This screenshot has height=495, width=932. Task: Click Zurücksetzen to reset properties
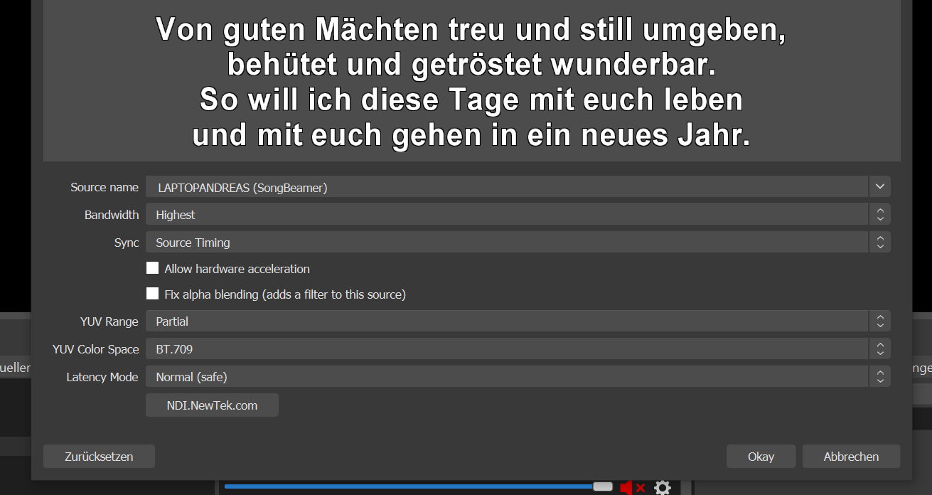point(99,456)
